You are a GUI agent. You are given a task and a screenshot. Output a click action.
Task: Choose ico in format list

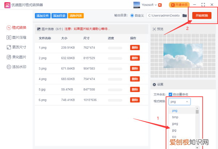[174, 137]
